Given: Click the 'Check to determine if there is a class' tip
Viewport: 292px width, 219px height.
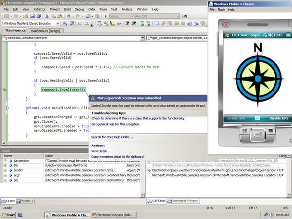Looking at the screenshot, I should pos(139,118).
